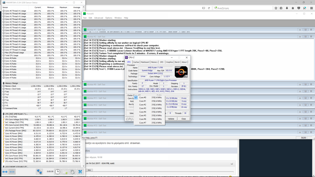
Task: Click the lightning icon beside CPU Package Power
Action: tap(3, 130)
